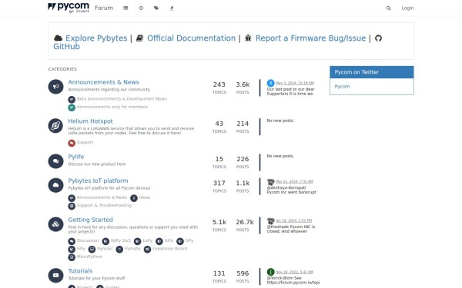Click the cloud icon beside Explore Pybytes
Screen dimensions: 462x288
(58, 38)
